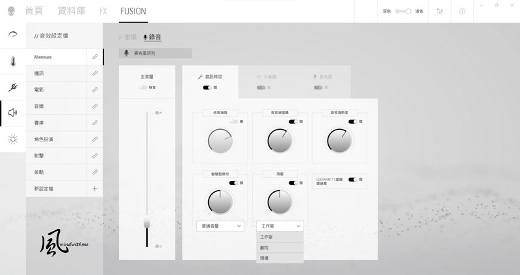Click the 低音增強 bass boost knob

point(220,141)
